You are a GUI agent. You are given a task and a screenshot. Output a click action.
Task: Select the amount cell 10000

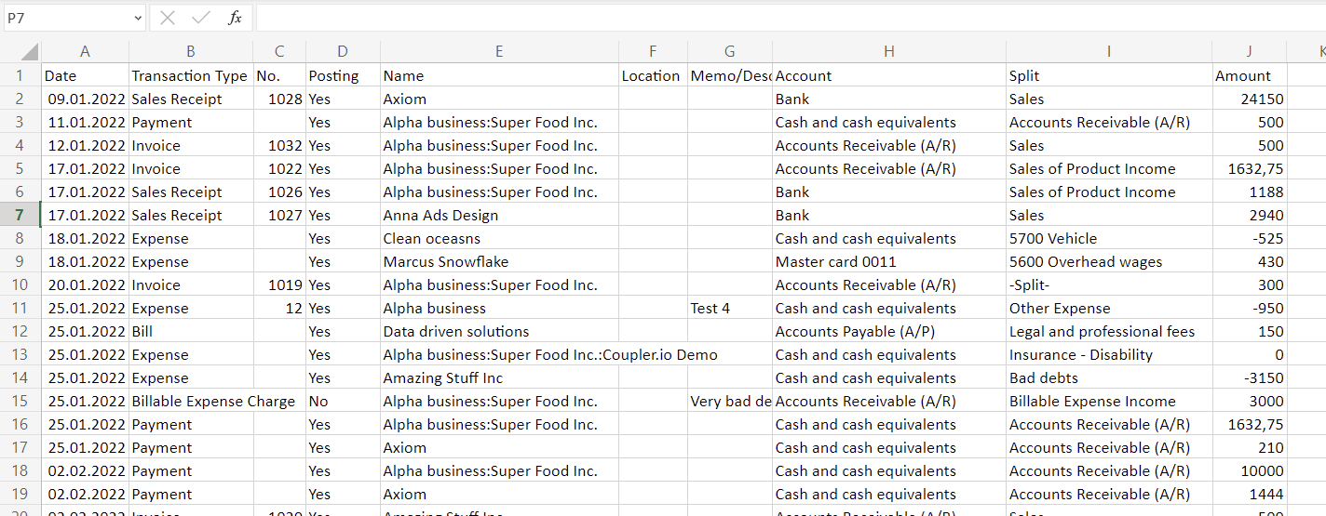[x=1250, y=470]
